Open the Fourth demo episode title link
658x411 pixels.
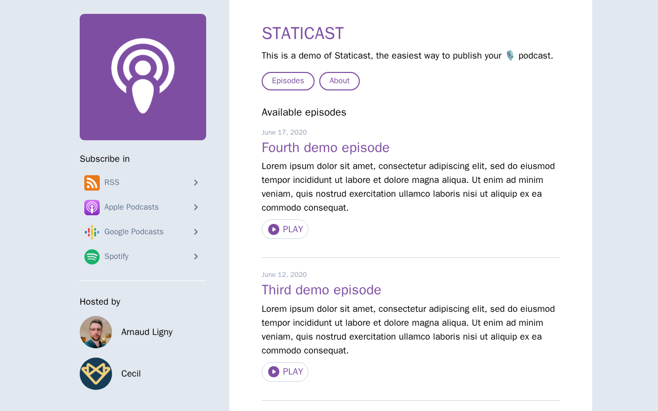click(325, 147)
